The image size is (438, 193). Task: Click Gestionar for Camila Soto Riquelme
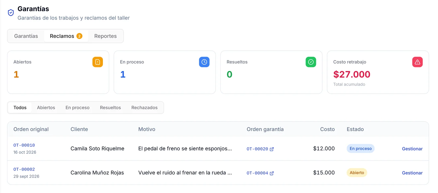tap(412, 149)
